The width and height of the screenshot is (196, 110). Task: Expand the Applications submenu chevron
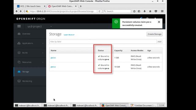pos(43,43)
